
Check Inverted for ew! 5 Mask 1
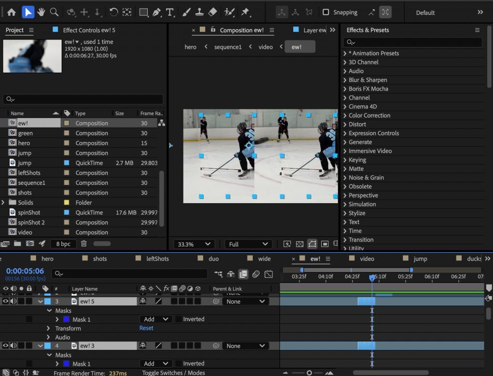click(x=179, y=319)
